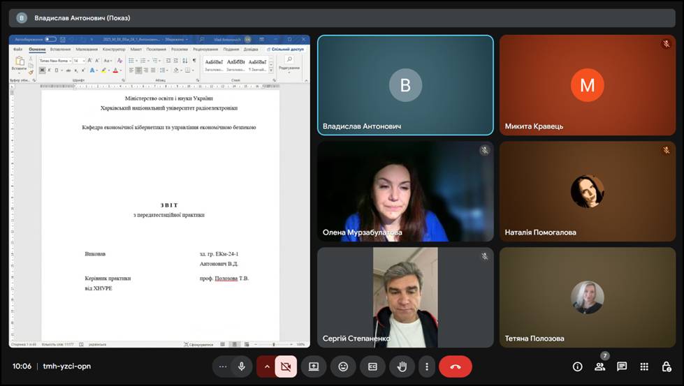Mute the microphone in Meet toolbar
The width and height of the screenshot is (684, 386).
[242, 366]
